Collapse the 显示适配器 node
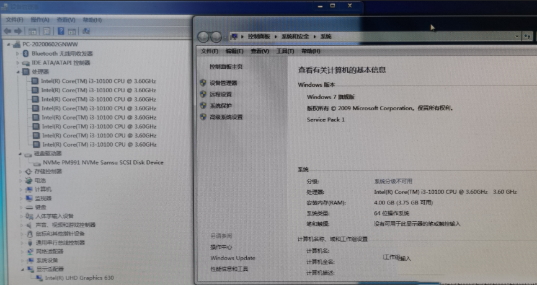 [23, 270]
